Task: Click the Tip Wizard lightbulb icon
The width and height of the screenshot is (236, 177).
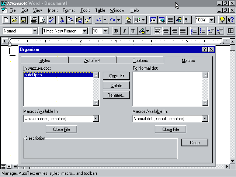Action: pos(222,20)
